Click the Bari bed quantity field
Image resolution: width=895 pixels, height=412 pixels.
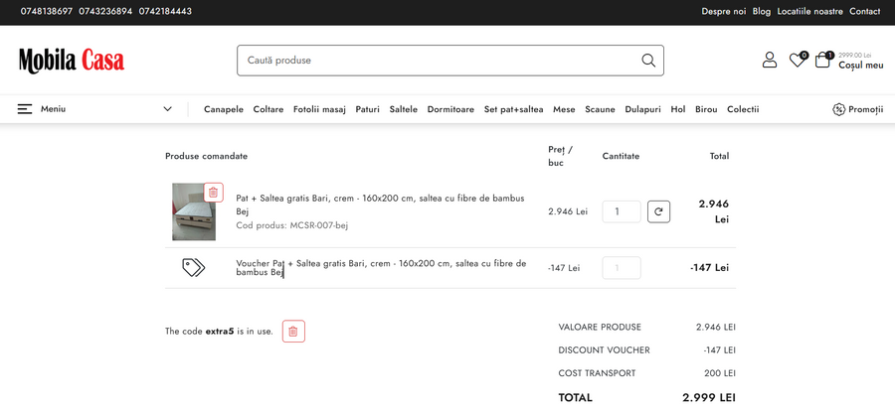[621, 211]
